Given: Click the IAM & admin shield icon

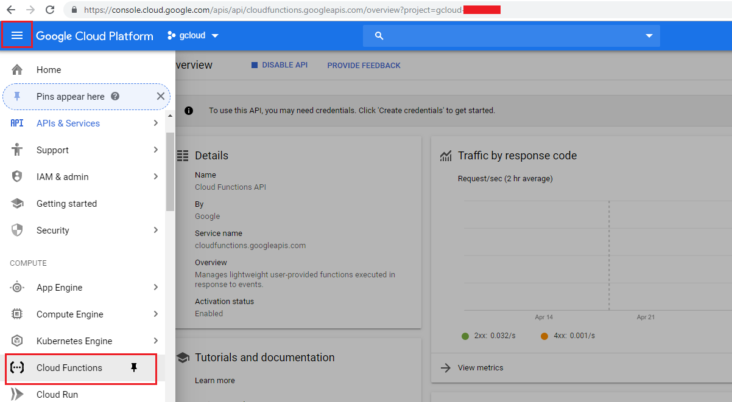Looking at the screenshot, I should 17,176.
